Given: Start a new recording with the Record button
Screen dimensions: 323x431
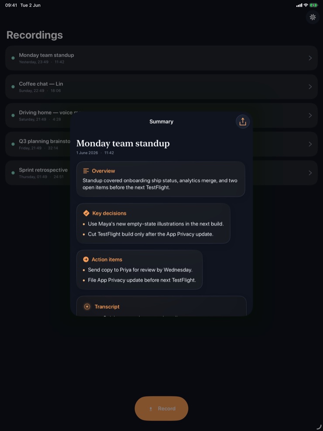Looking at the screenshot, I should [x=161, y=408].
